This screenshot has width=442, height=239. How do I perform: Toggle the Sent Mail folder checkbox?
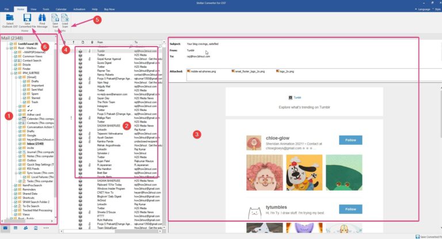(x=24, y=90)
